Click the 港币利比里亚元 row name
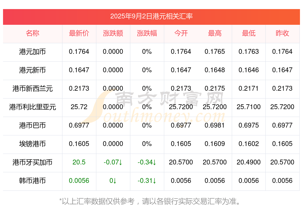303x211 pixels. pyautogui.click(x=32, y=107)
